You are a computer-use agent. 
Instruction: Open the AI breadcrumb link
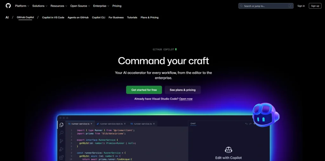(7, 17)
